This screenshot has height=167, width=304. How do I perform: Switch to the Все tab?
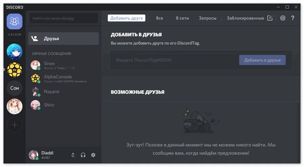pyautogui.click(x=159, y=18)
